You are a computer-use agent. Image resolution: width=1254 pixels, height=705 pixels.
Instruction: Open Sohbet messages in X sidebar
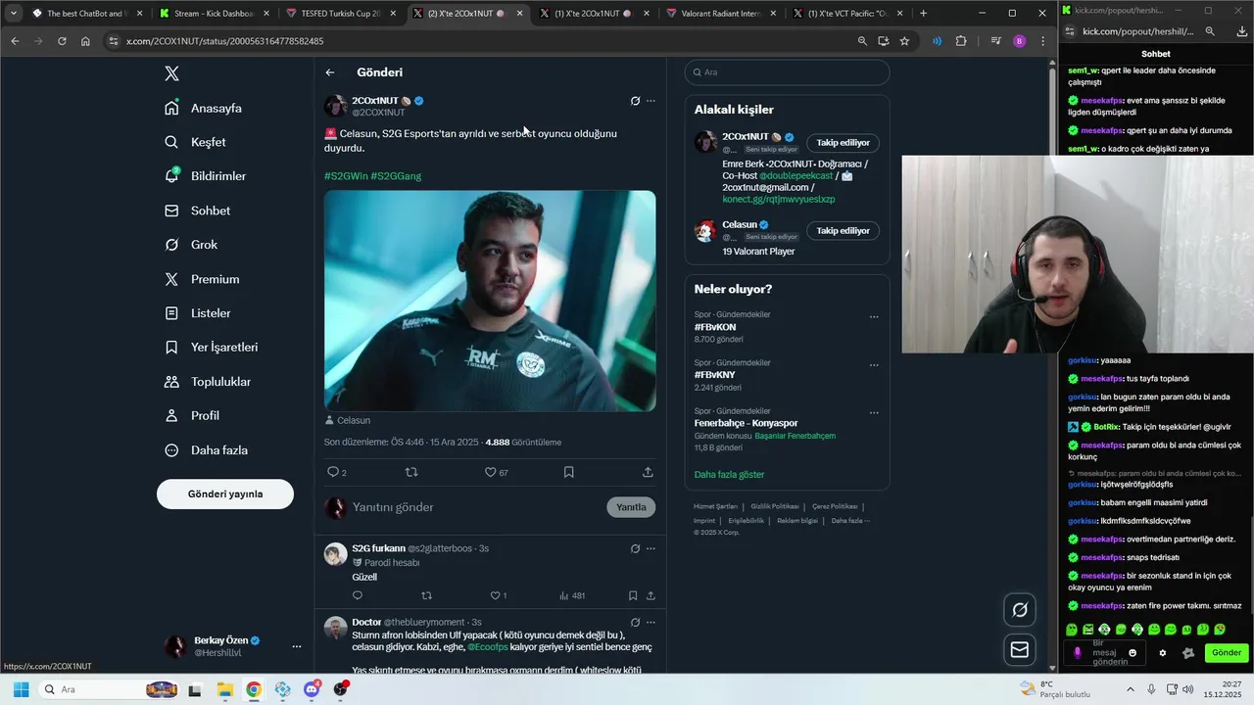(198, 211)
